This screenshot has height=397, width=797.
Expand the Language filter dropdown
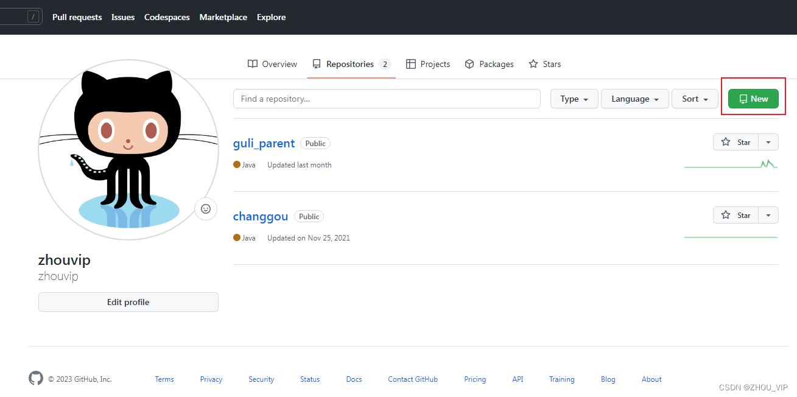[x=635, y=99]
